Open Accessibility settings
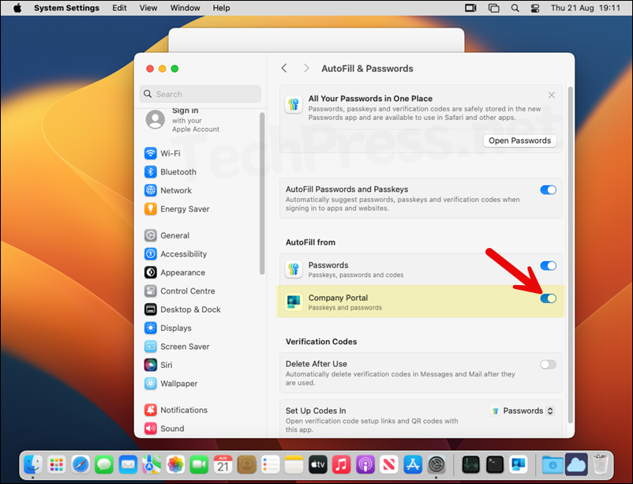Screen dimensions: 633x484 (x=175, y=253)
